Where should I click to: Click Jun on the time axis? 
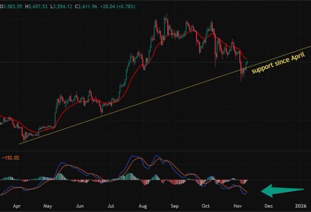79,207
